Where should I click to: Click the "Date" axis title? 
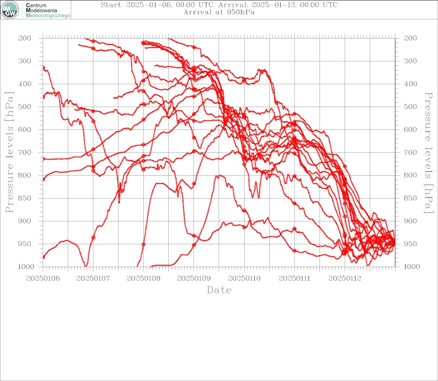coord(219,290)
